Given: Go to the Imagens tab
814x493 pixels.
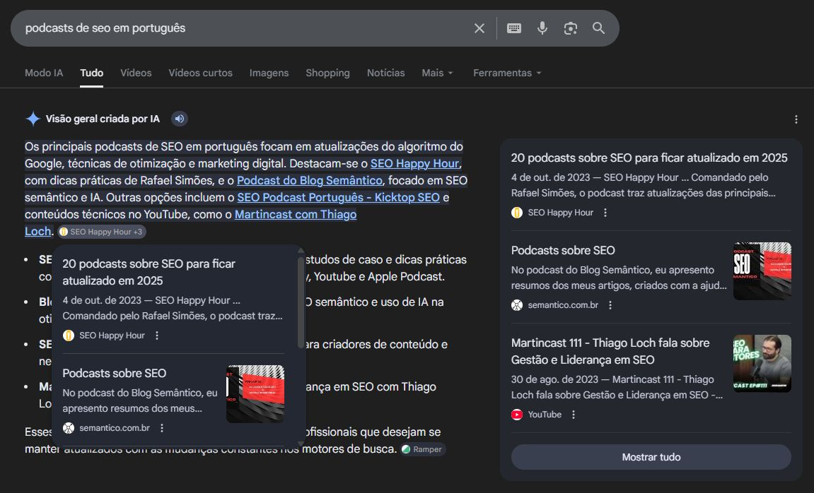Looking at the screenshot, I should [x=269, y=73].
